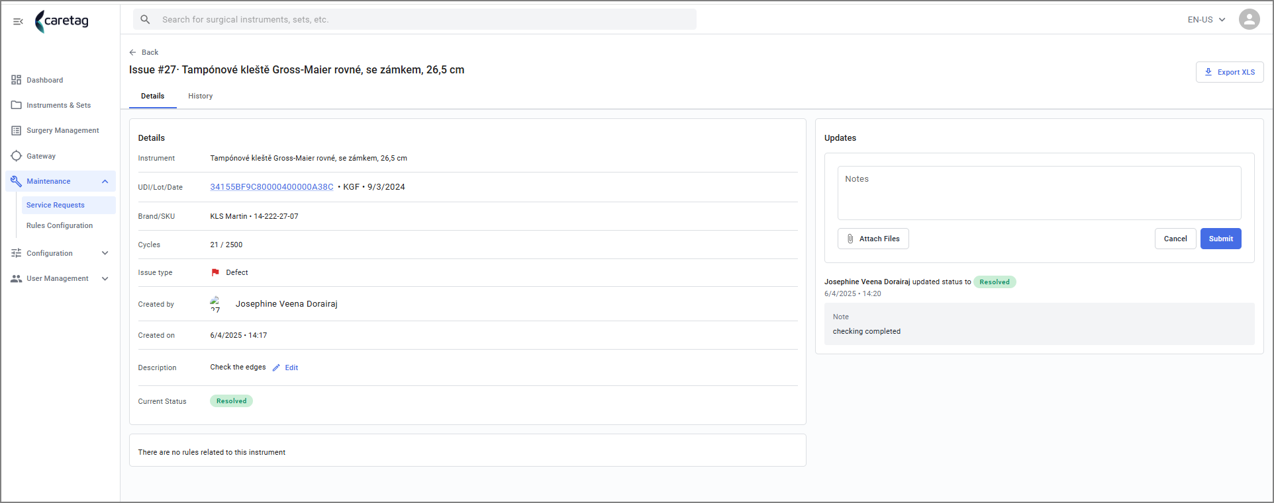Open the Surgery Management list icon
Screen dimensions: 1274x503
[x=16, y=130]
